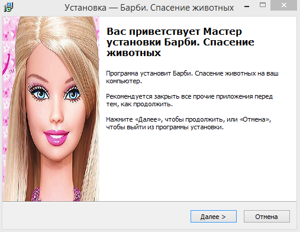
Task: Click the Barbie wizard sidebar image
Action: point(51,109)
